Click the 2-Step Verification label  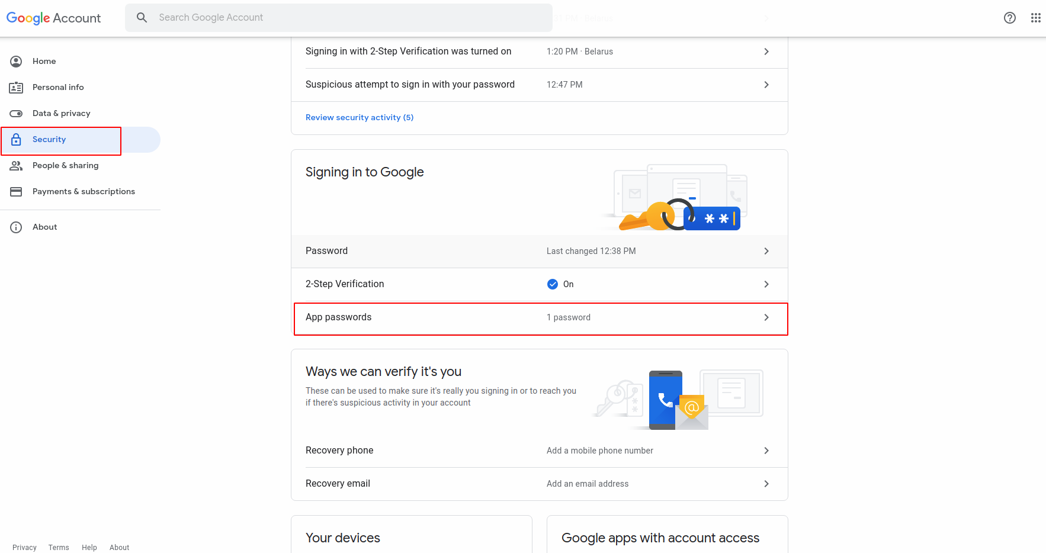[x=345, y=284]
